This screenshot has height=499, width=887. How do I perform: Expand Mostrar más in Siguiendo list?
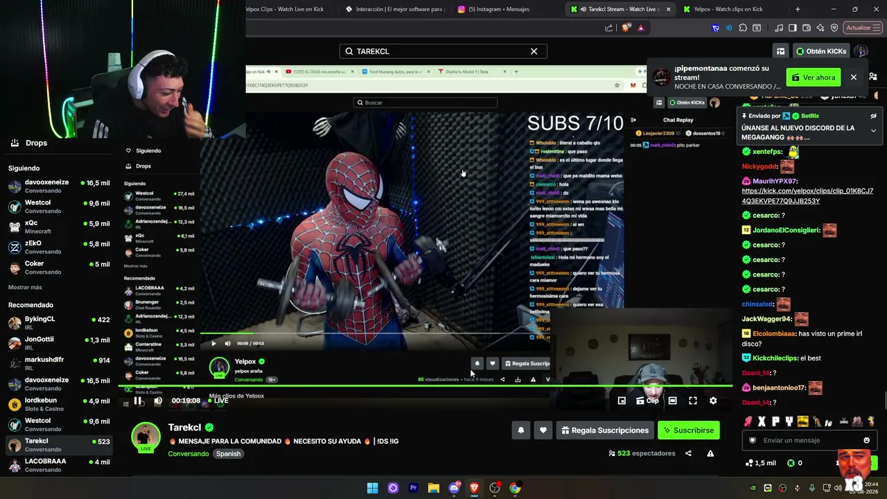point(25,287)
